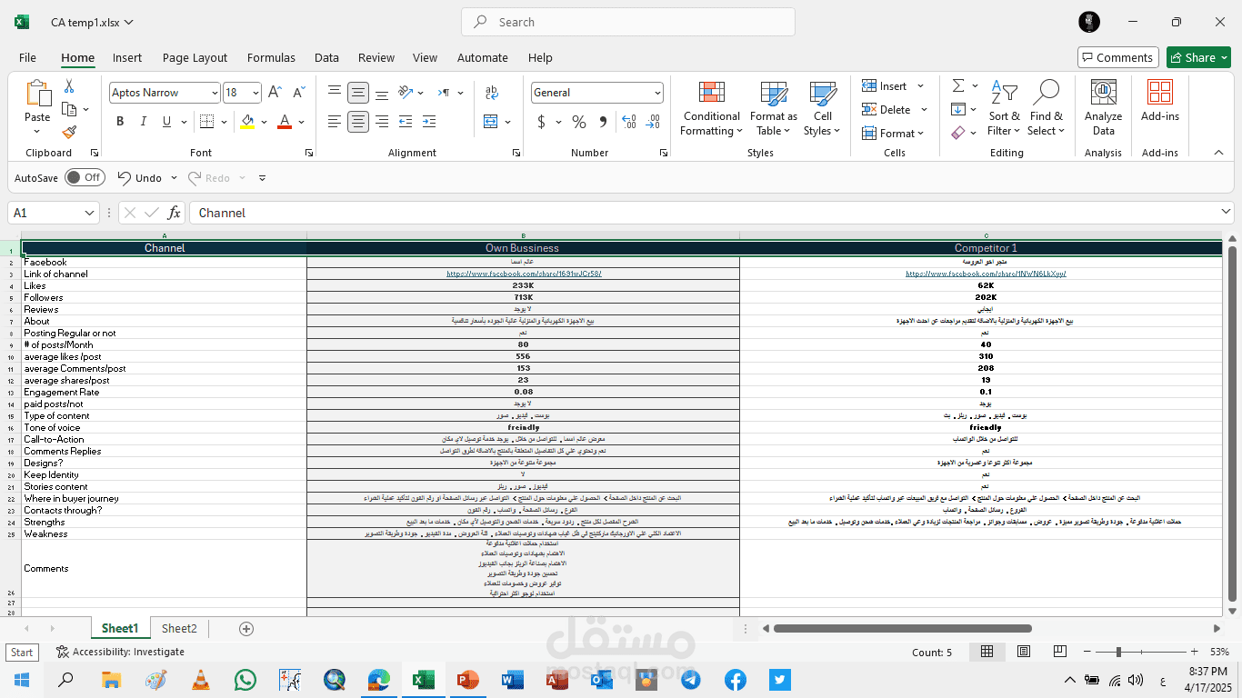
Task: Decrease font size
Action: click(298, 93)
